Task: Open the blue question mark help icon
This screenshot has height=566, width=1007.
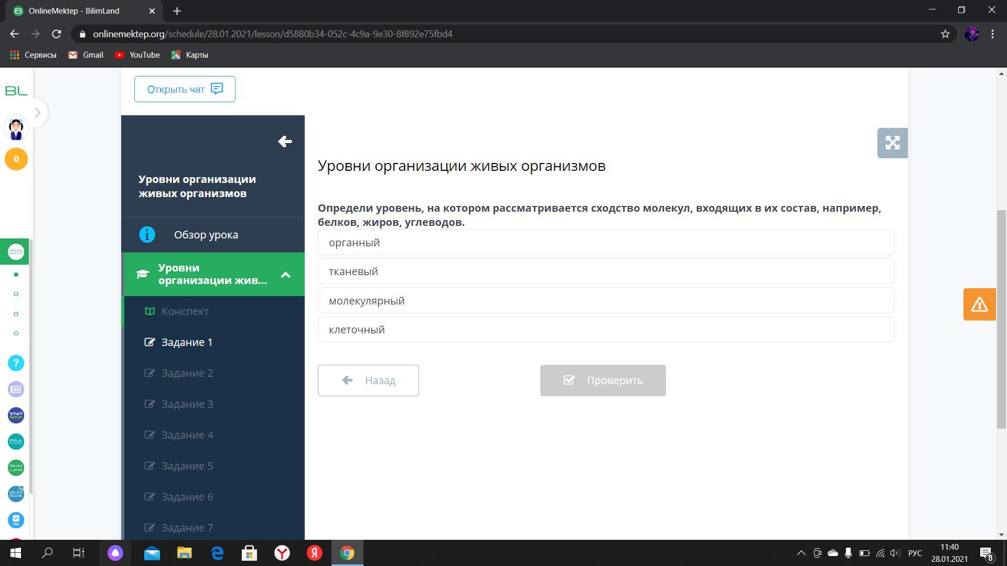Action: pyautogui.click(x=16, y=363)
